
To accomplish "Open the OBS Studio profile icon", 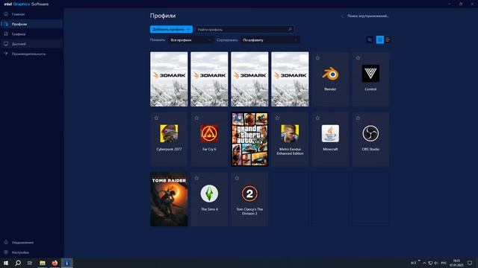I will pos(370,133).
